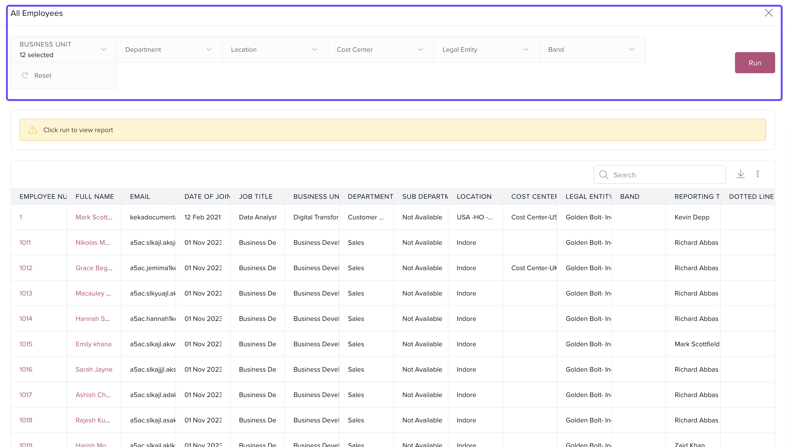
Task: Open Mark Scott's employee profile link
Action: click(x=94, y=217)
